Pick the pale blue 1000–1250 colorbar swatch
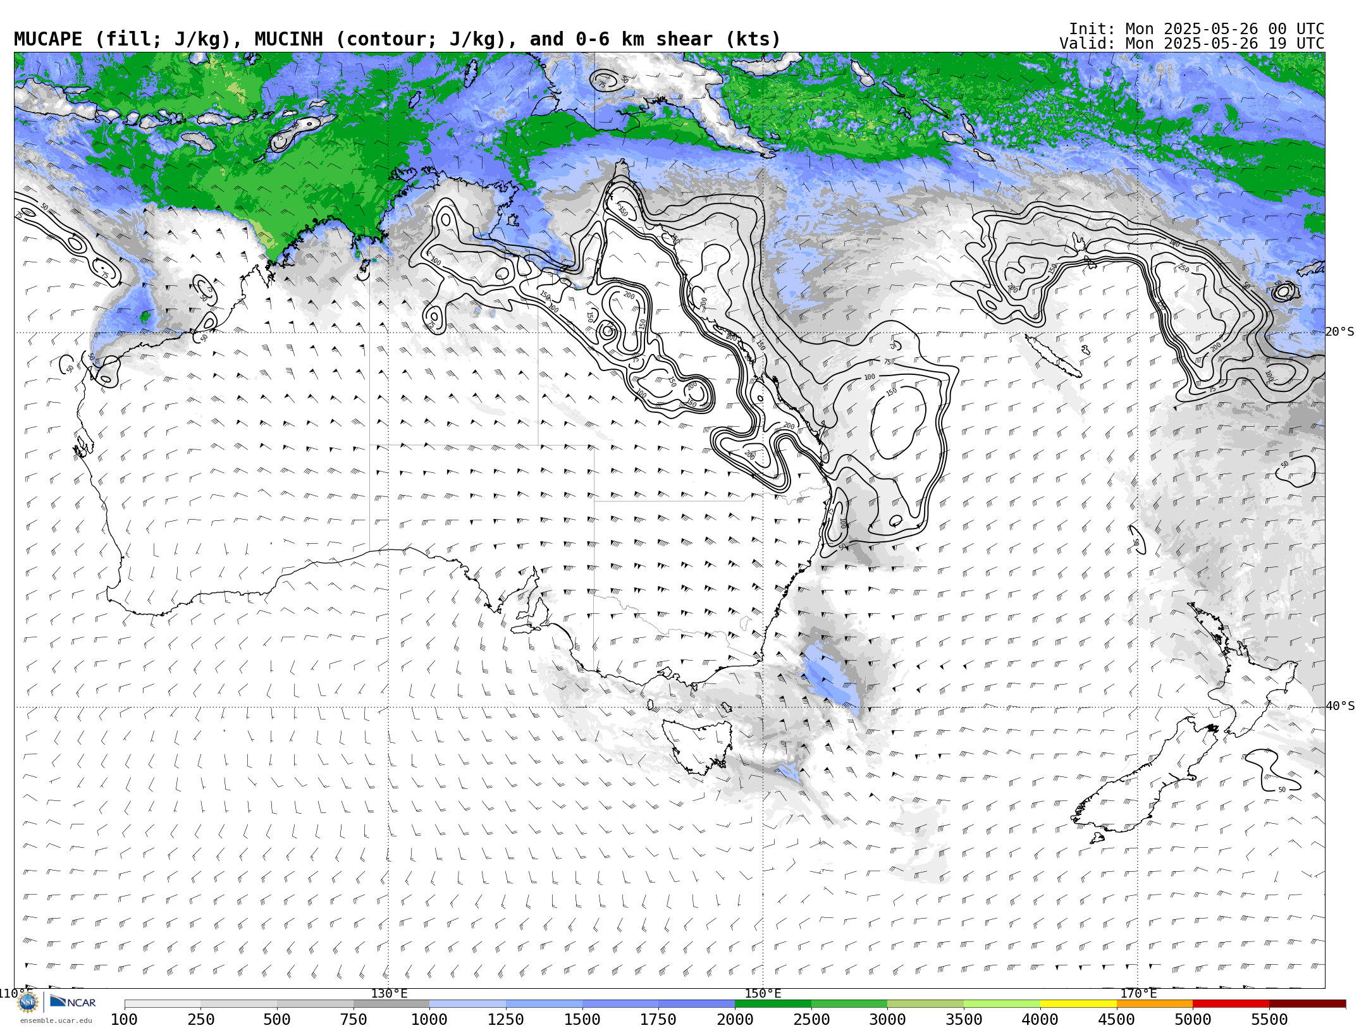Viewport: 1366px width, 1028px height. point(467,1004)
